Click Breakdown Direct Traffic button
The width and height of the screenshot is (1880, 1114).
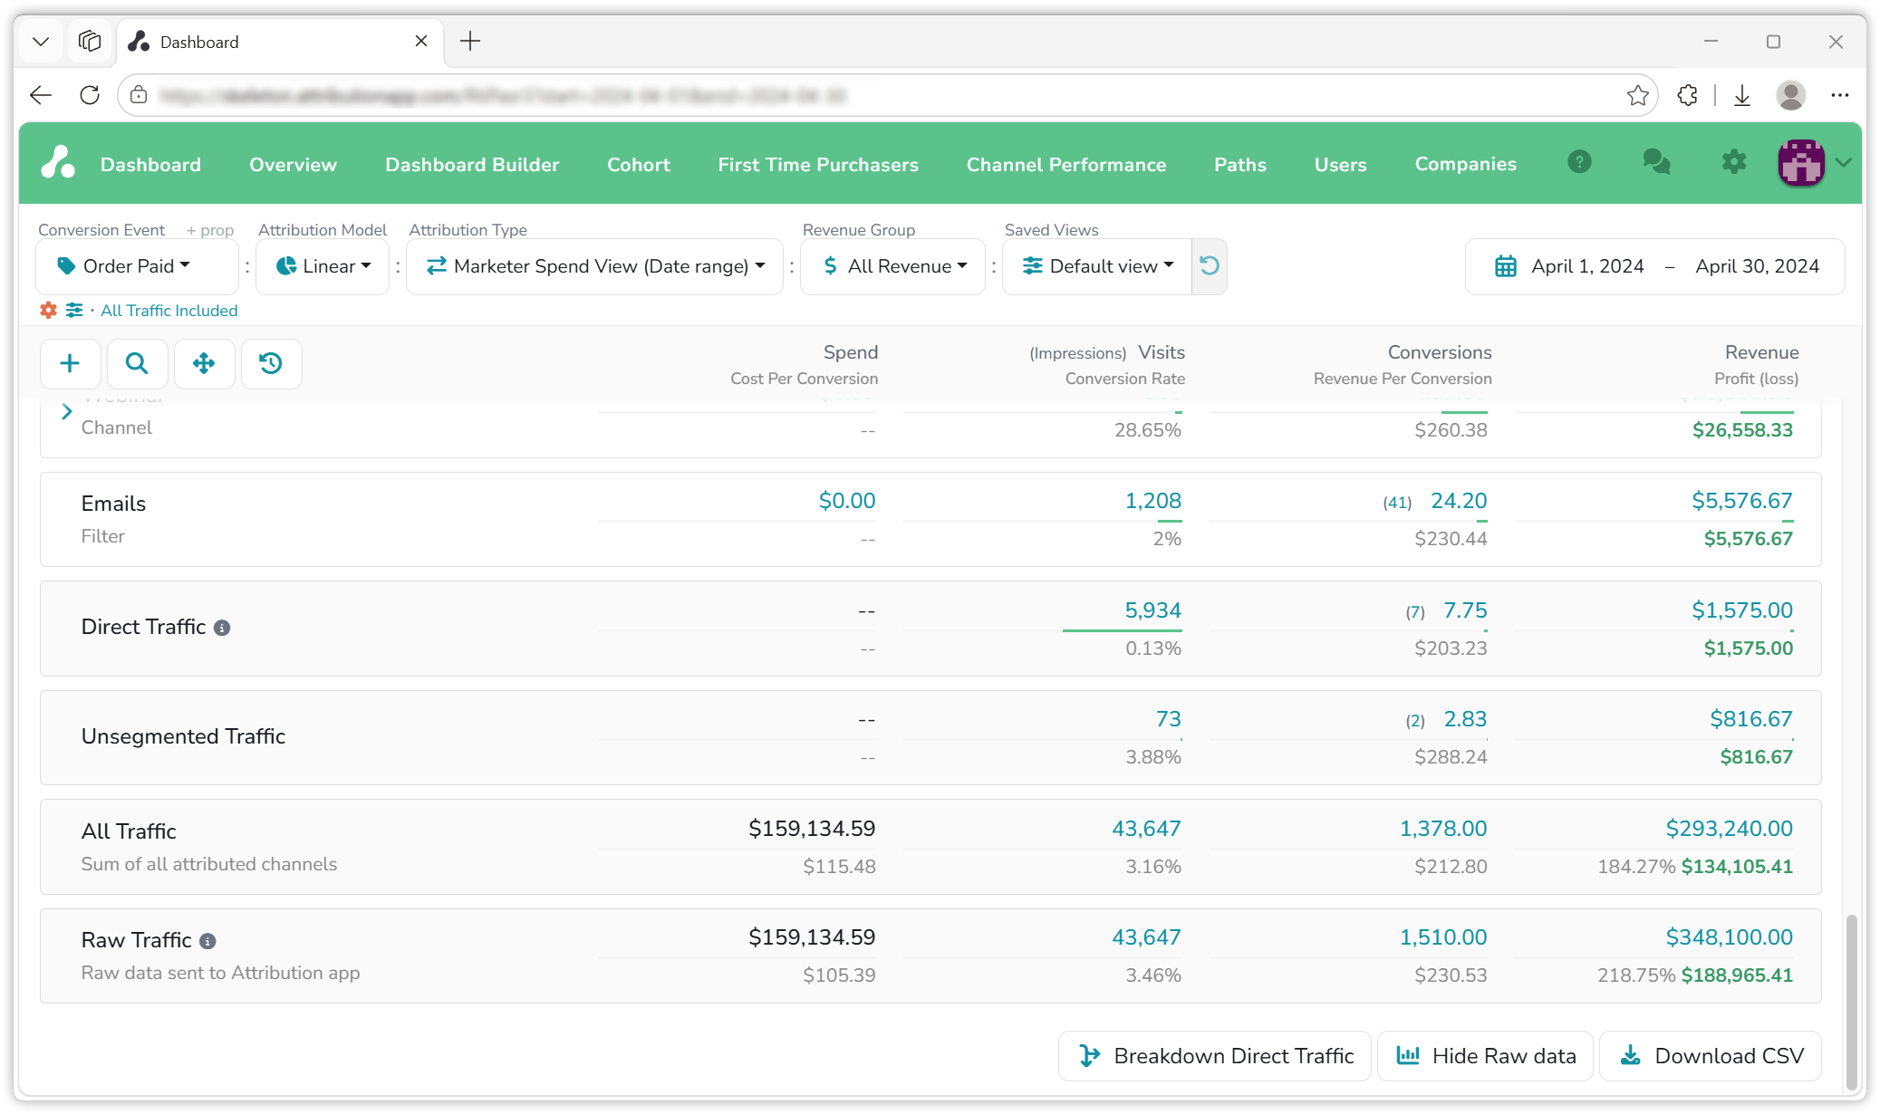pos(1215,1056)
